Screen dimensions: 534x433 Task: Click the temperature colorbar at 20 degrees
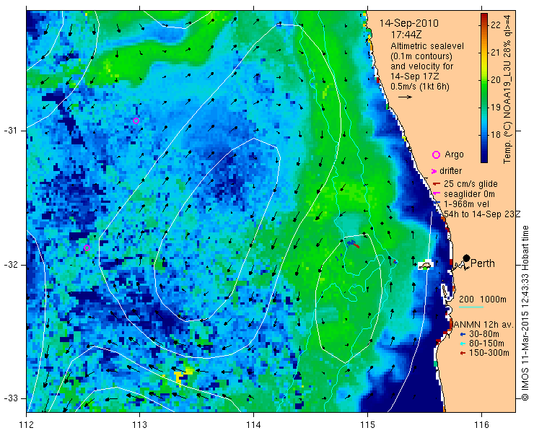[484, 79]
